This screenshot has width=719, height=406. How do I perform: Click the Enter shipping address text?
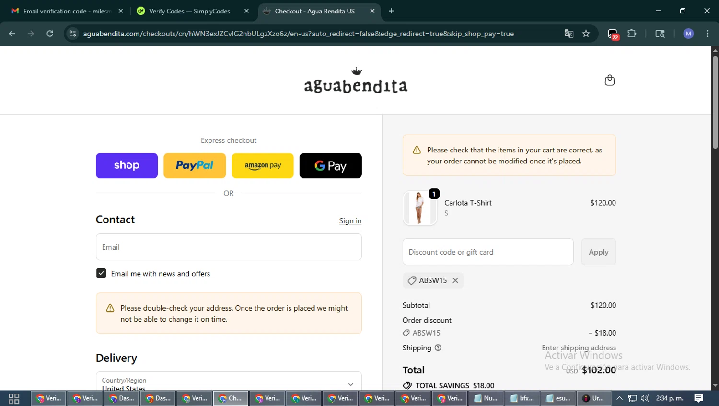point(579,348)
